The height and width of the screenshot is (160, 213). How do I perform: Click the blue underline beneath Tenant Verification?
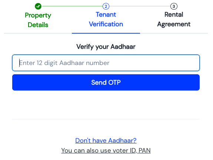[106, 33]
